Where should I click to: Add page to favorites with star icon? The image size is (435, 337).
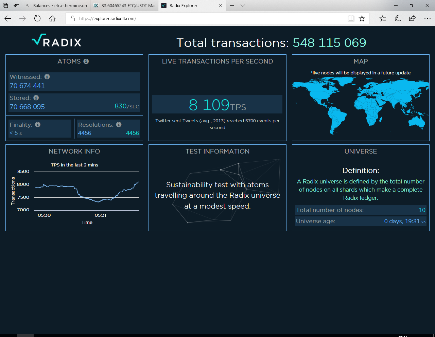(362, 18)
